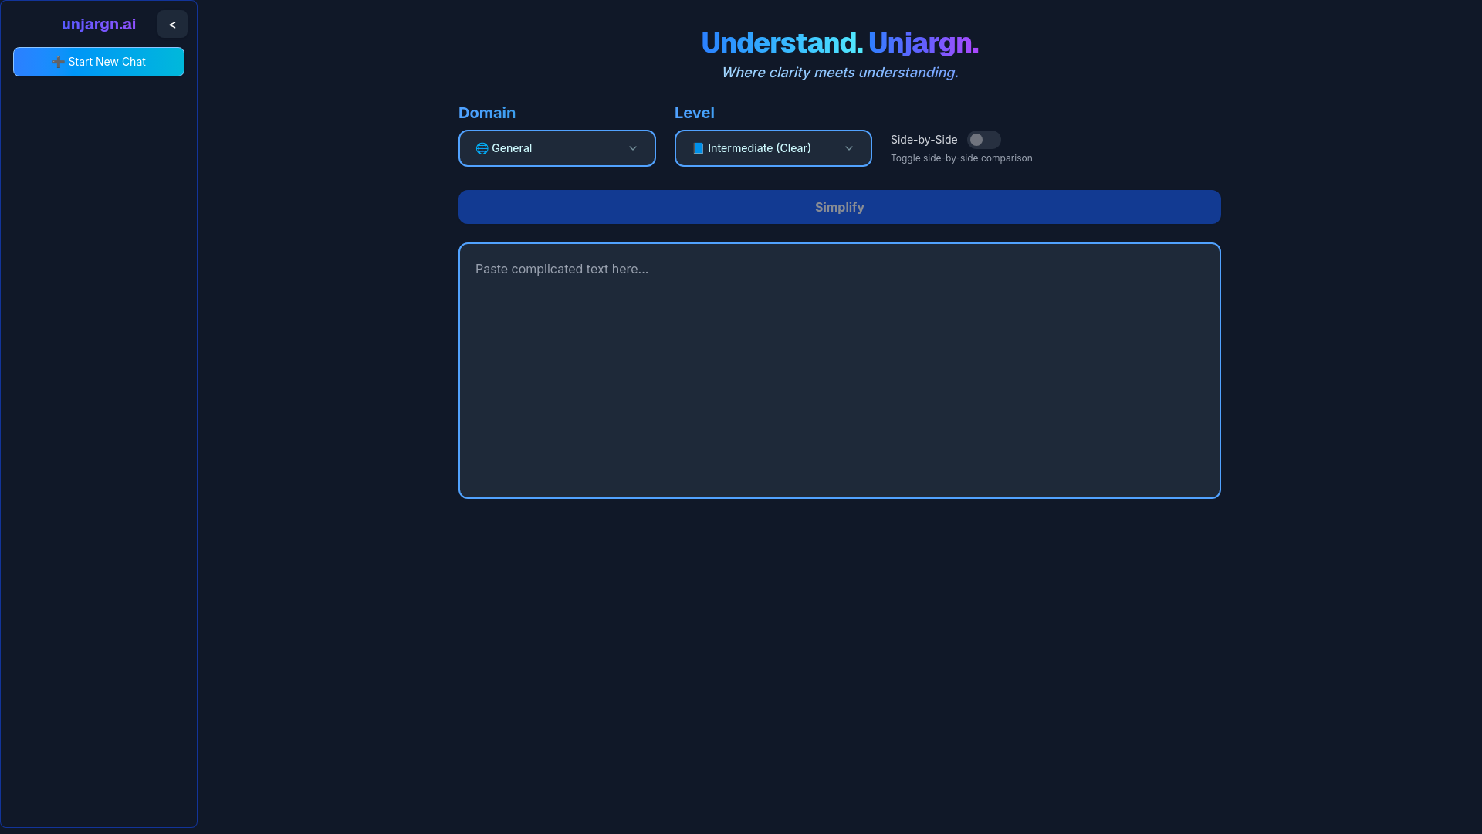This screenshot has height=834, width=1482.
Task: Click the blue book icon in Level selector
Action: point(698,148)
